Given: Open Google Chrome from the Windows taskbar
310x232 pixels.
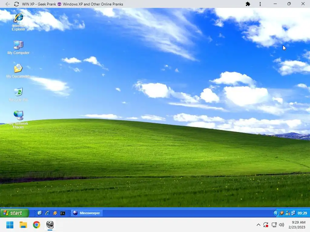Looking at the screenshot, I should click(37, 225).
